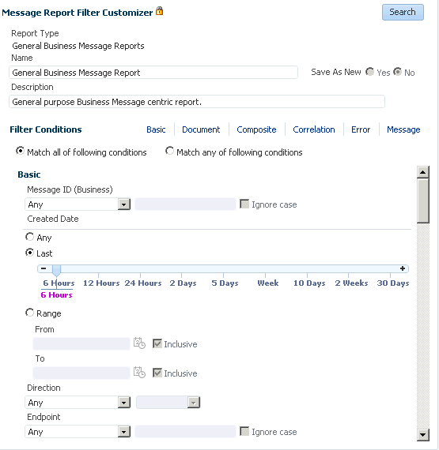Click the Search button
Viewport: 439px width, 450px height.
pos(403,12)
